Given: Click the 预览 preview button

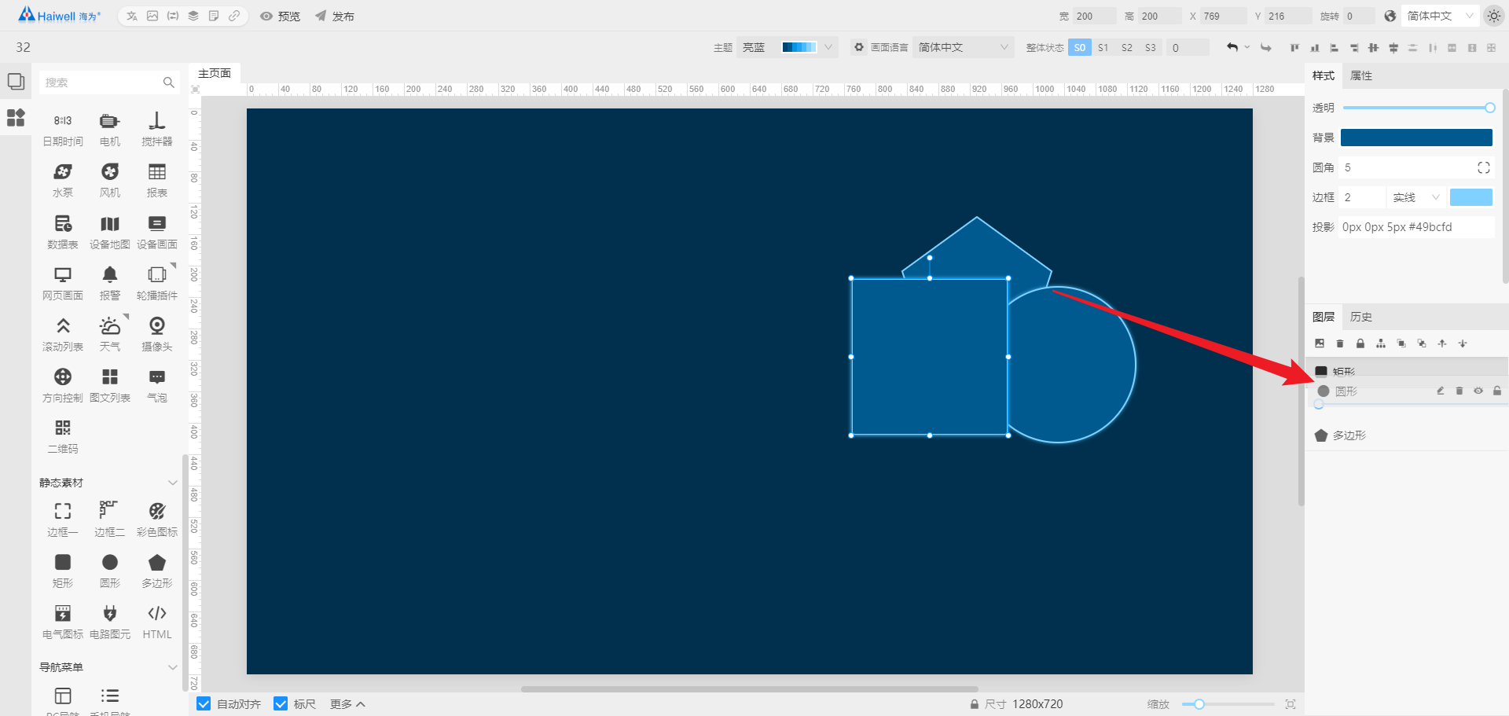Looking at the screenshot, I should click(281, 16).
